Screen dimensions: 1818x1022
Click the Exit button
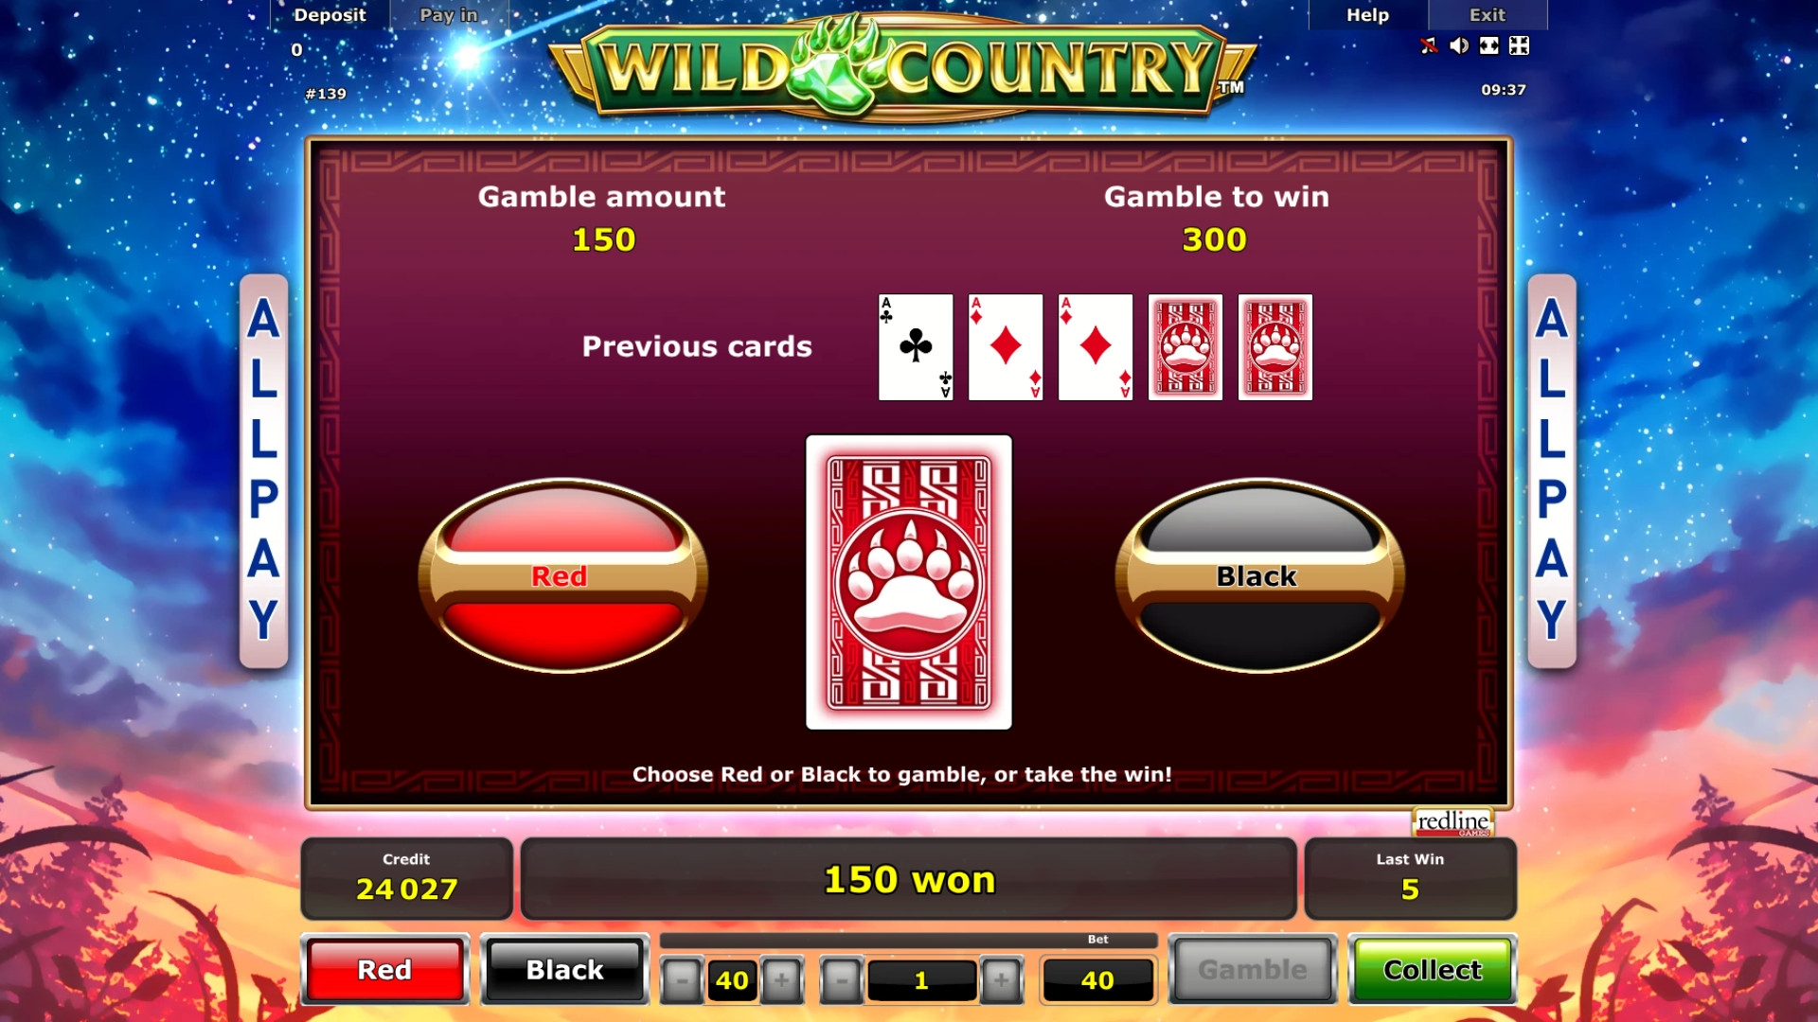(1488, 15)
